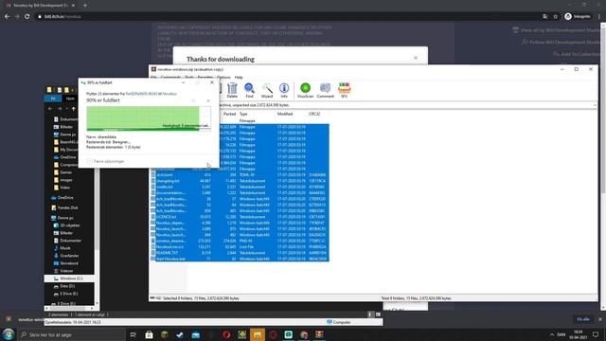This screenshot has width=606, height=341.
Task: Open the Help menu in WinRAR
Action: coord(239,78)
